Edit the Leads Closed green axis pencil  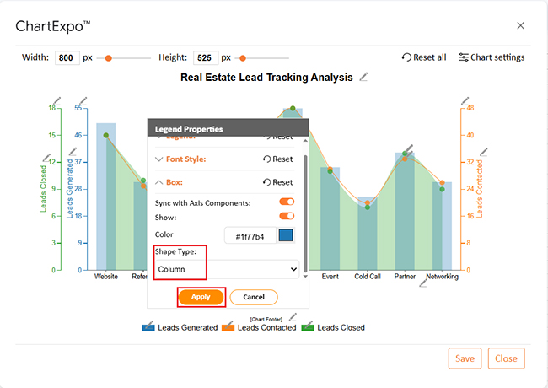56,102
